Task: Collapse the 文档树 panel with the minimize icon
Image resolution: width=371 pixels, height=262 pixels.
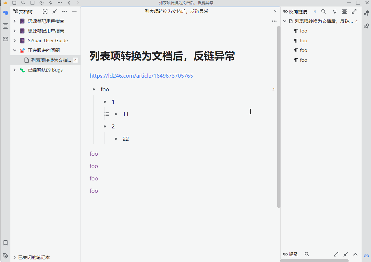Action: coord(74,11)
